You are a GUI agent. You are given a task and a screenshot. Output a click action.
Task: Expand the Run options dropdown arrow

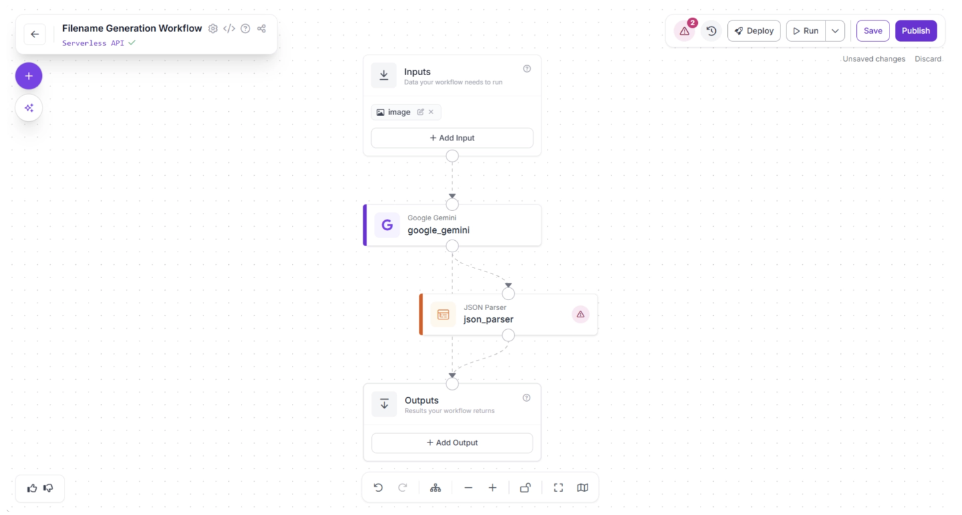[x=835, y=31]
